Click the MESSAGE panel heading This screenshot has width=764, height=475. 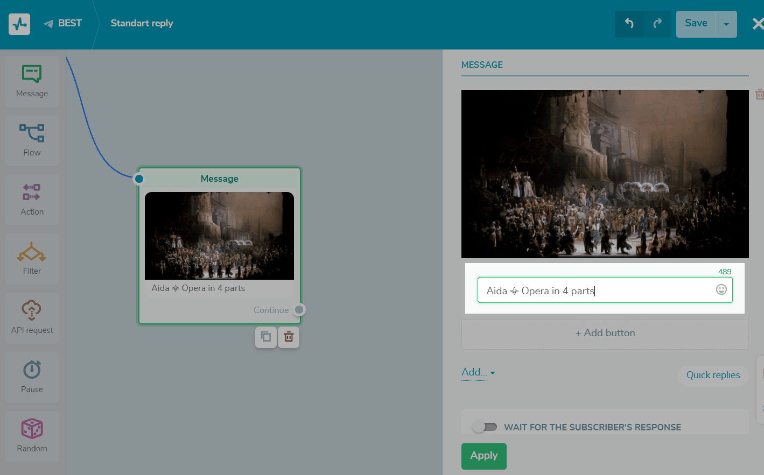pyautogui.click(x=482, y=65)
